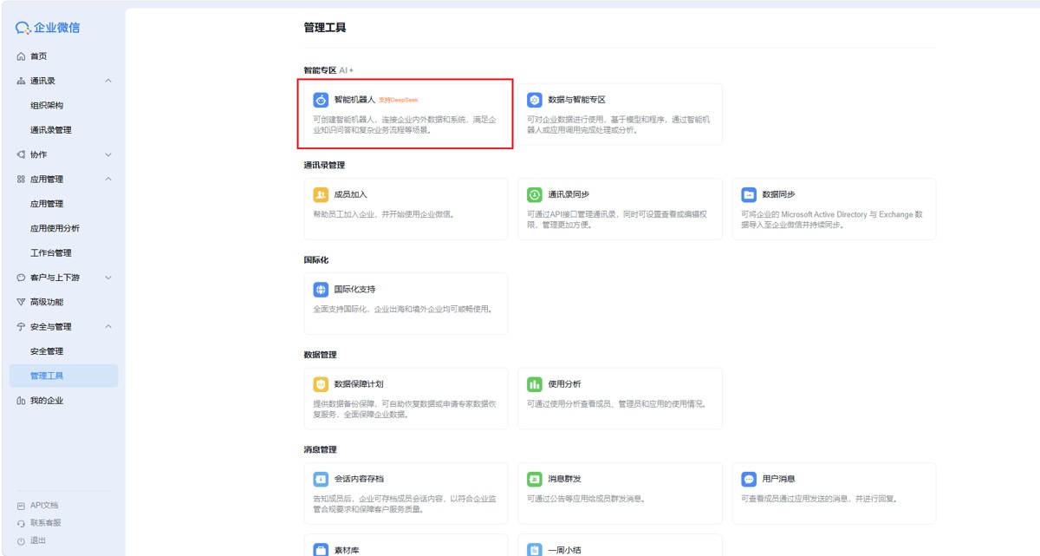Viewport: 1040px width, 556px height.
Task: Open the 数据保障计划 card title
Action: tap(359, 384)
